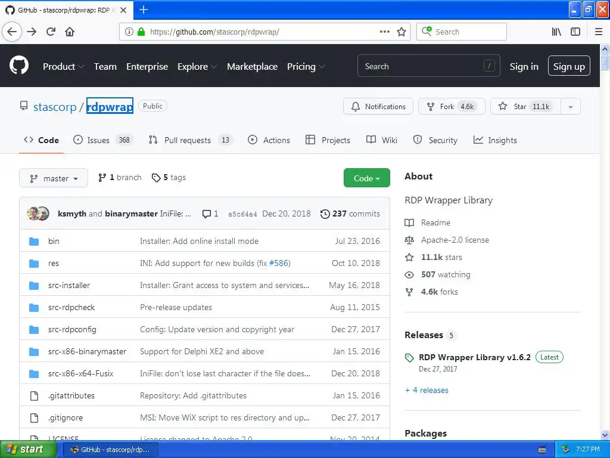
Task: Star the repository with the Star button
Action: point(525,107)
